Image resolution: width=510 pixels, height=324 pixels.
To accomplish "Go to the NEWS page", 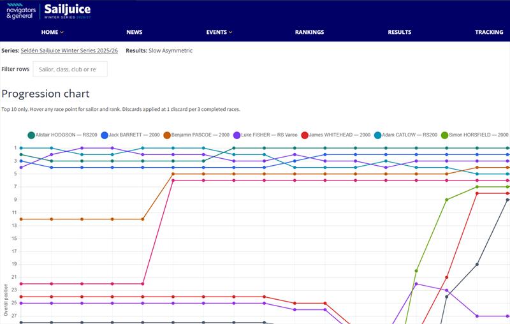I will tap(135, 32).
